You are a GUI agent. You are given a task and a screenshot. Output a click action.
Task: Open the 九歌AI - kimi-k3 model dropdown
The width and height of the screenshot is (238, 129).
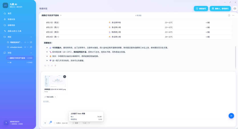pyautogui.click(x=62, y=123)
